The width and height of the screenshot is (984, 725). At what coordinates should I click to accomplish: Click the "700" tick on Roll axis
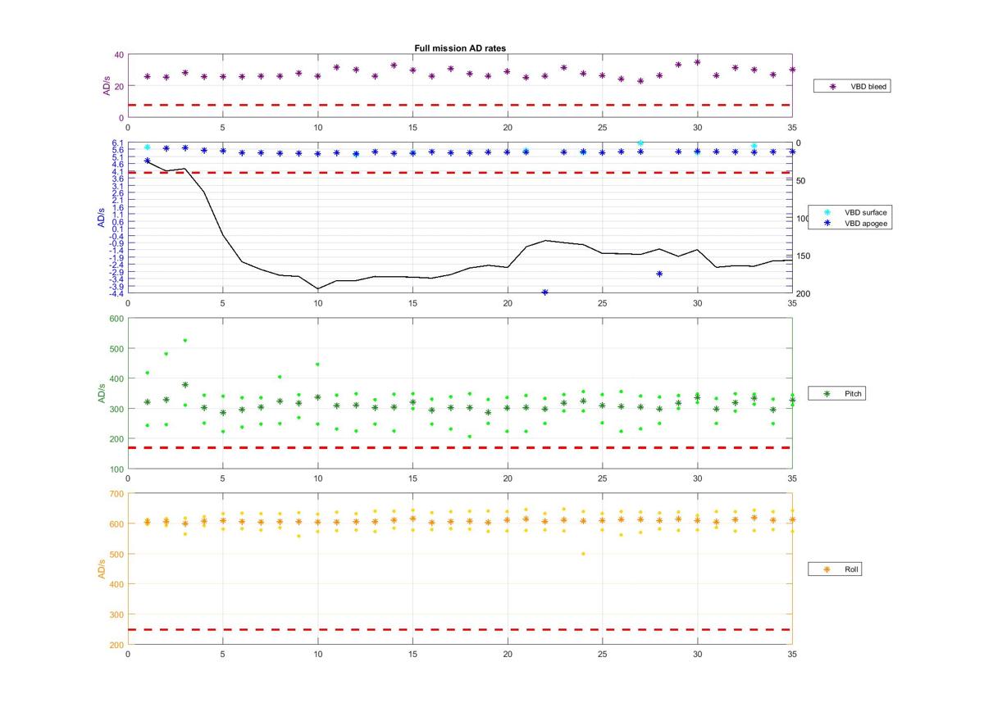(x=116, y=493)
